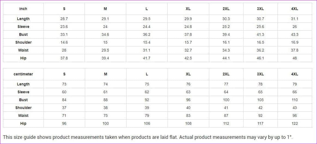This screenshot has width=317, height=144.
Task: Select the Waist value 36.2 under 3XL
Action: [x=260, y=50]
